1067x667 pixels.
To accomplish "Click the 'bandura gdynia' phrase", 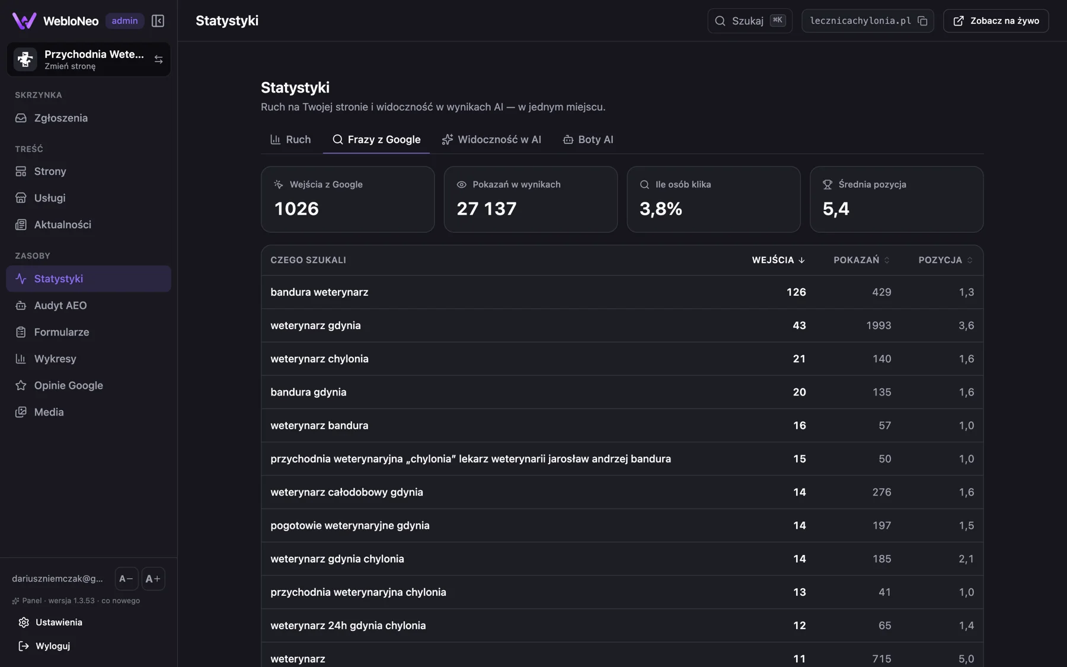I will click(308, 392).
